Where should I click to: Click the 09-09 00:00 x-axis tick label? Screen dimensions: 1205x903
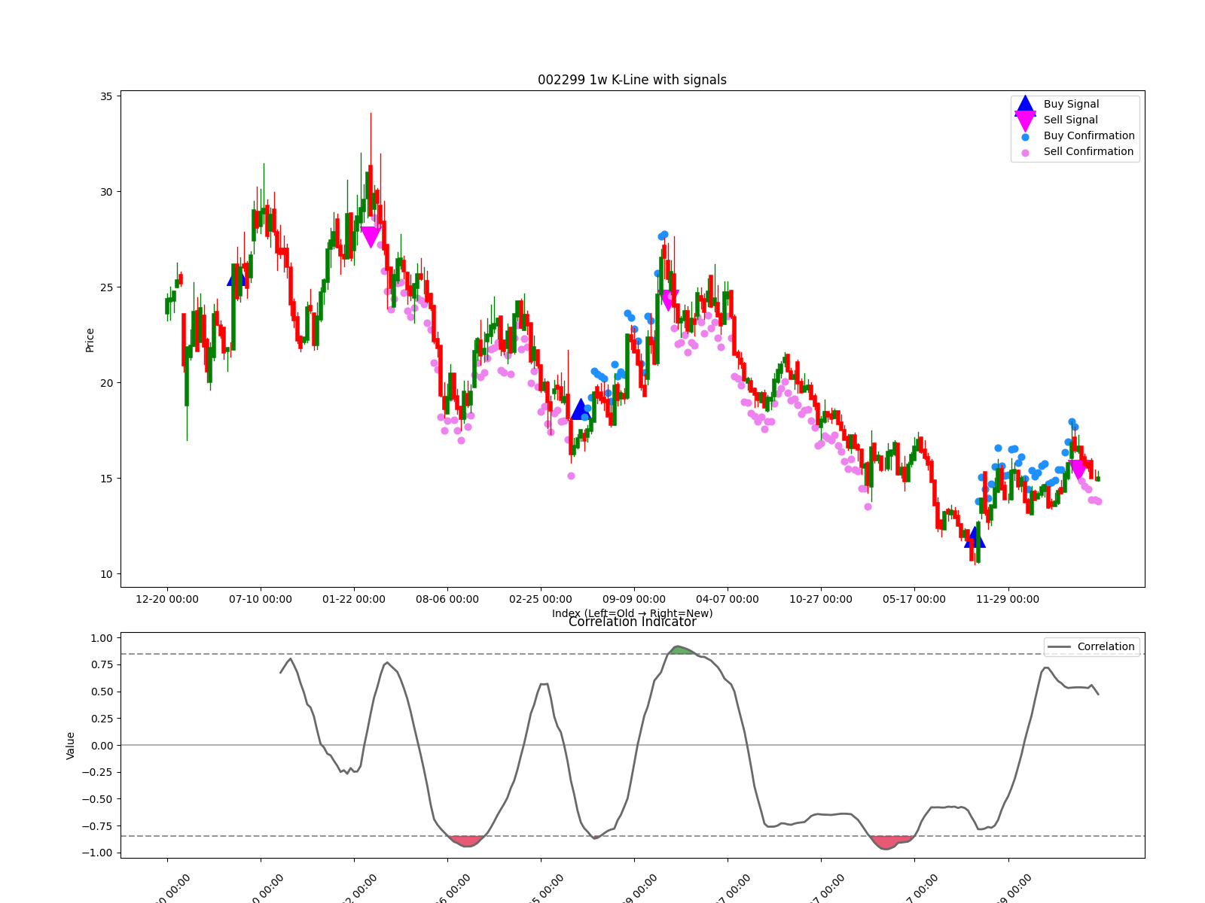click(634, 600)
